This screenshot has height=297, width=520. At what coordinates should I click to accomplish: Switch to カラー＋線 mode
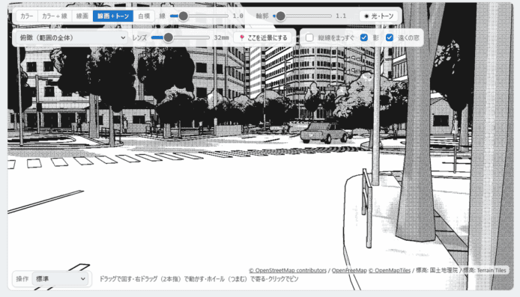click(x=55, y=16)
